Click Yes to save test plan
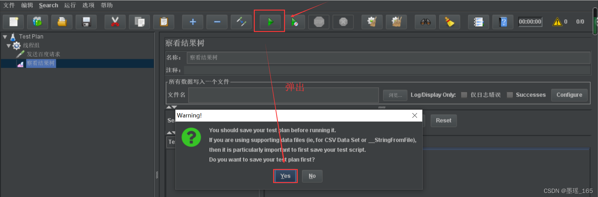The image size is (598, 197). pyautogui.click(x=285, y=176)
